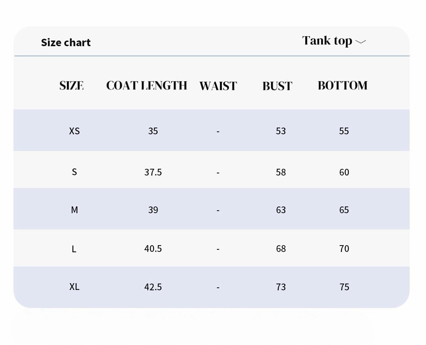Image resolution: width=426 pixels, height=345 pixels.
Task: Select the XS size row label
Action: [x=74, y=131]
